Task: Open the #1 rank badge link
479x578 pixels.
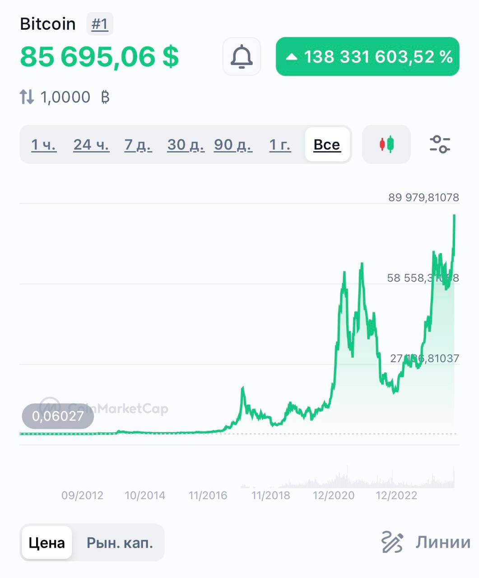Action: click(100, 24)
